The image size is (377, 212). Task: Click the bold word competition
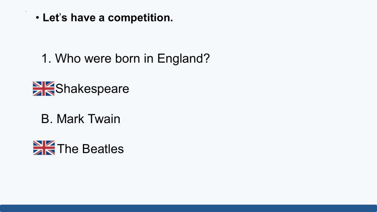point(140,18)
